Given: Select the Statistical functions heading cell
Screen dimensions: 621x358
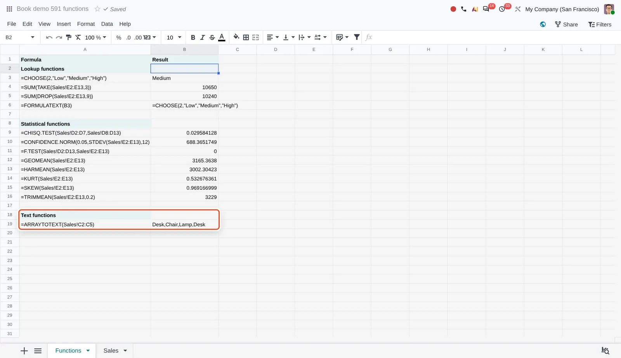Looking at the screenshot, I should click(85, 124).
